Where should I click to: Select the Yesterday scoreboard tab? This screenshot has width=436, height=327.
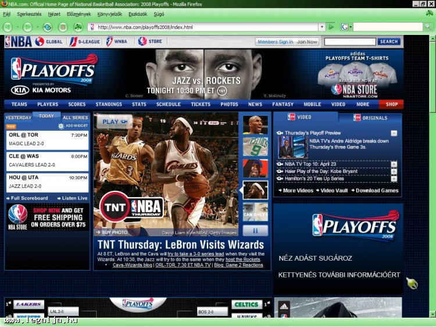pos(18,118)
